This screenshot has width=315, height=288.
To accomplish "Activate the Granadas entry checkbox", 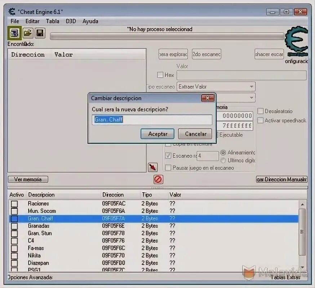I will (14, 226).
